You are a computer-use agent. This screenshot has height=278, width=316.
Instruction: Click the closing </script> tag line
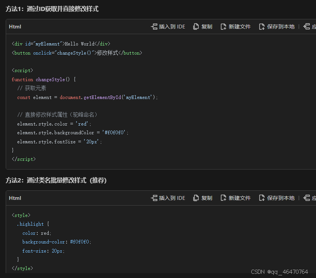point(24,159)
